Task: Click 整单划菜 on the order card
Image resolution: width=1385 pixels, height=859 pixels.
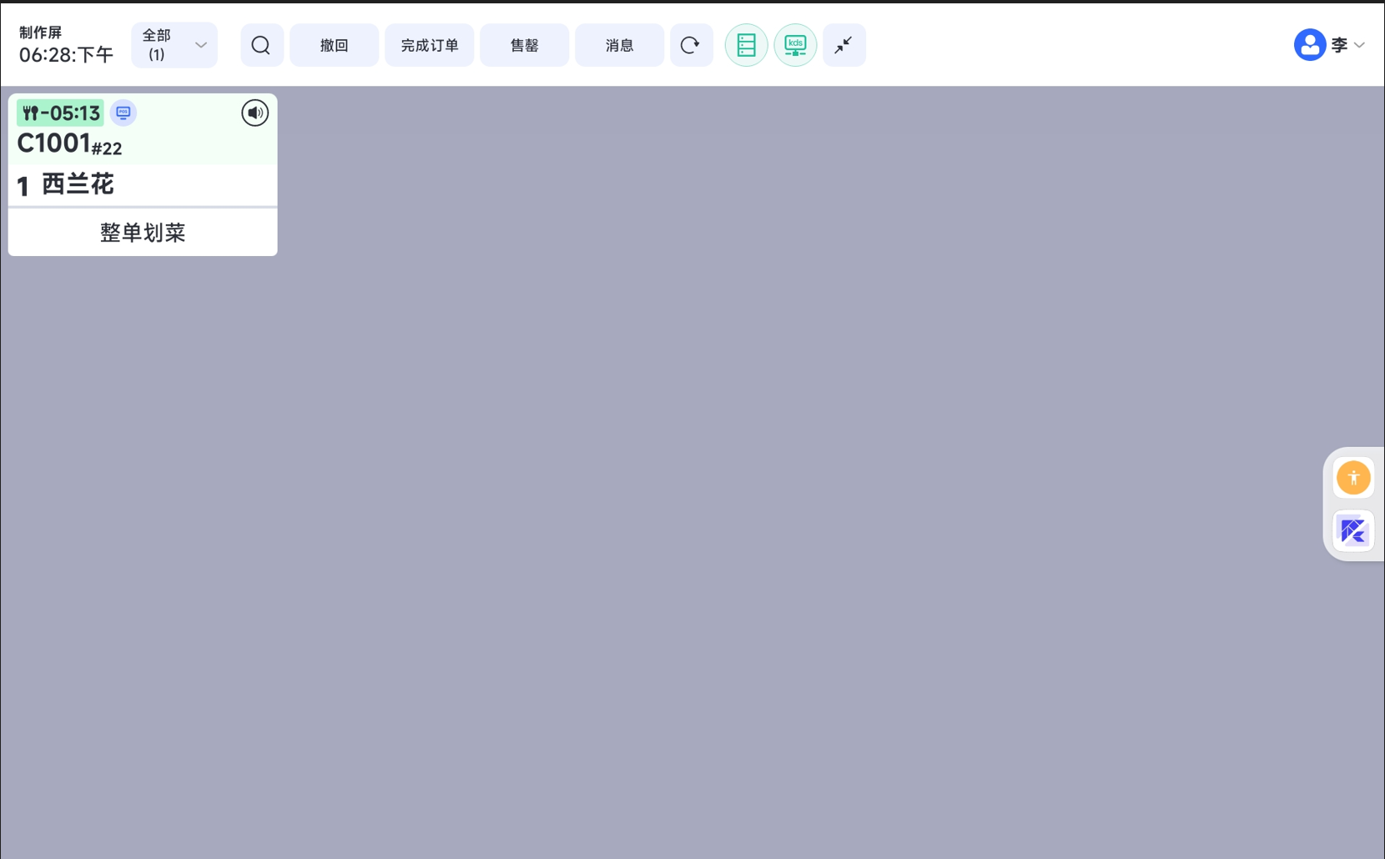Action: tap(143, 233)
